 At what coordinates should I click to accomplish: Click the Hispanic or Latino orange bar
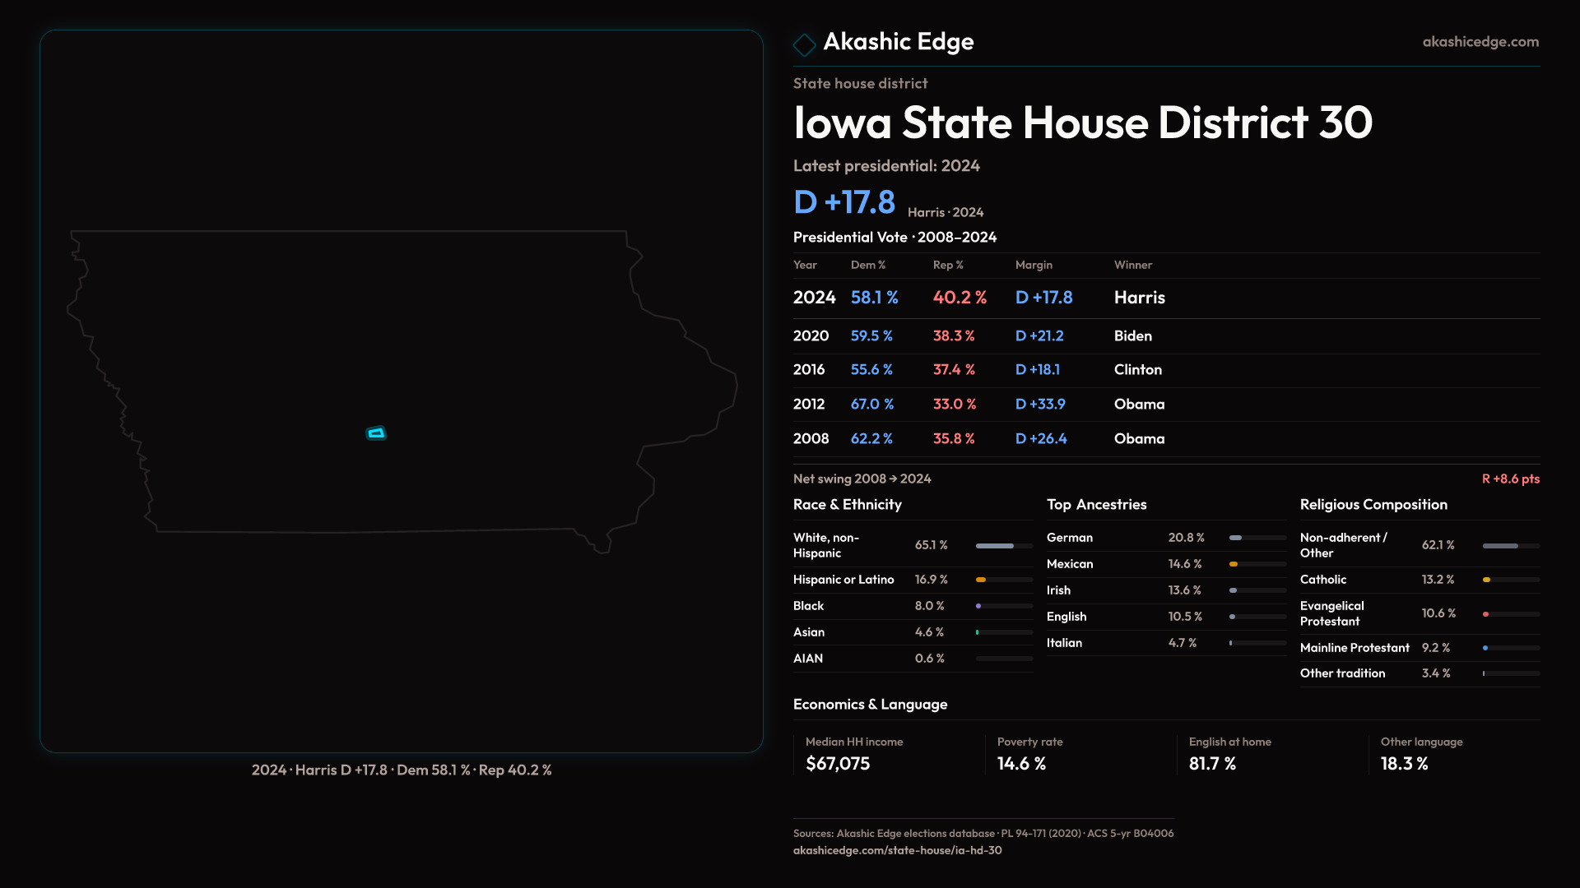981,580
